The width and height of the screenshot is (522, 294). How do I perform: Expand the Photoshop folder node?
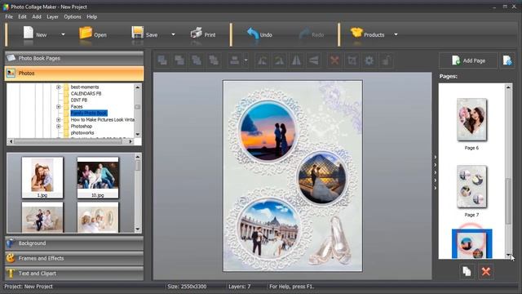[58, 127]
